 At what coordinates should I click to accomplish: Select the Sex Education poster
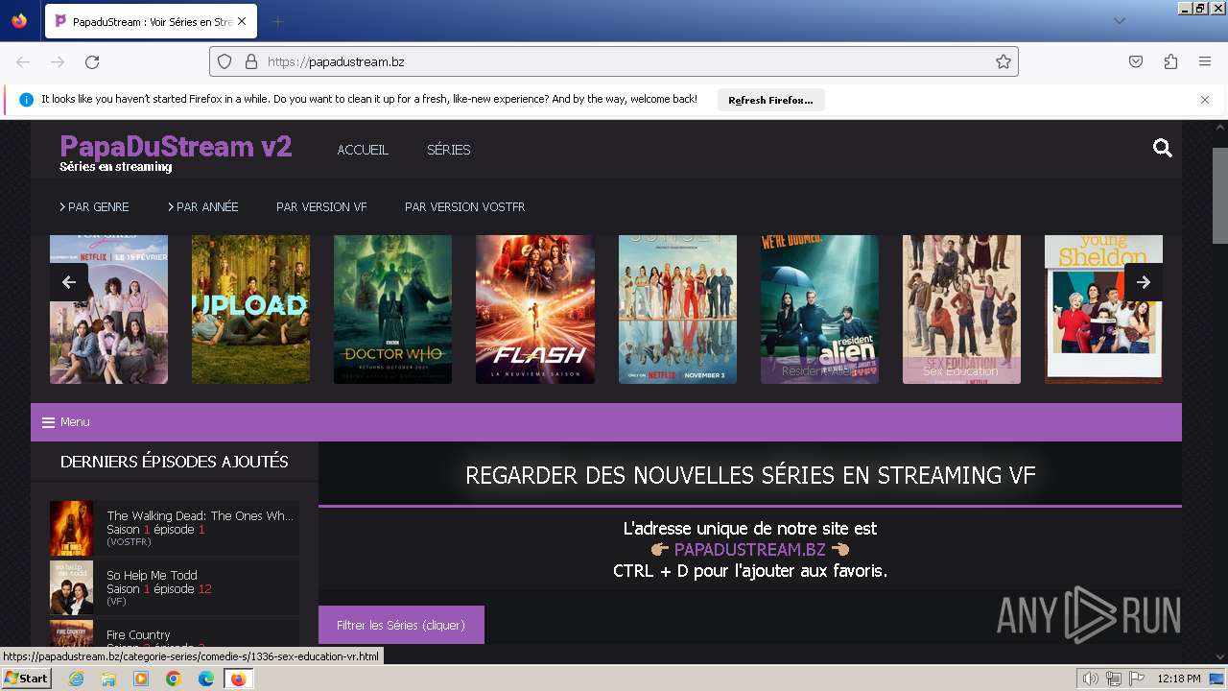tap(961, 309)
